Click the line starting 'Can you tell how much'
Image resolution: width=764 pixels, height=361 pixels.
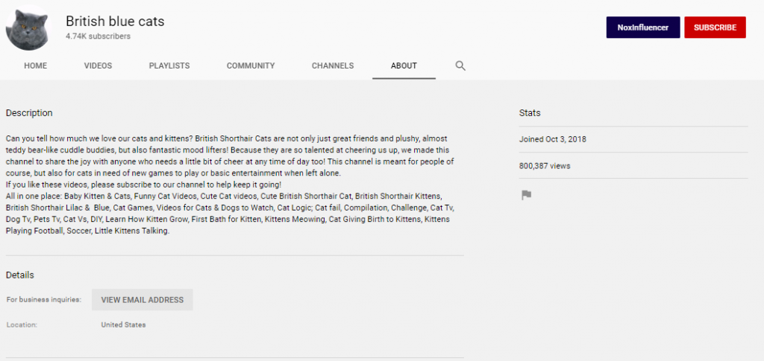pos(227,138)
